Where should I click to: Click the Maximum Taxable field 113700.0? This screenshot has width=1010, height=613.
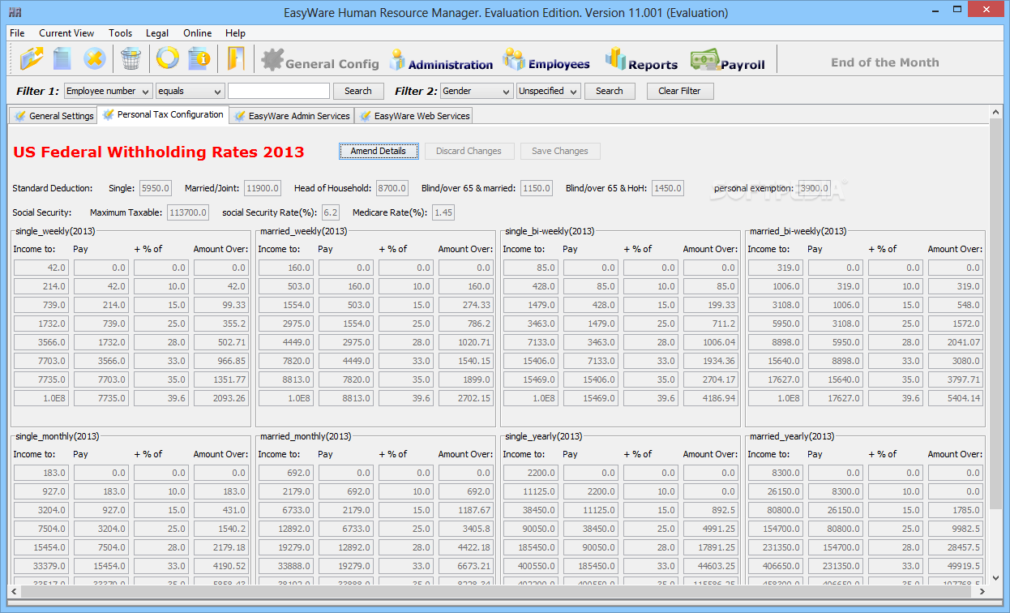point(188,212)
